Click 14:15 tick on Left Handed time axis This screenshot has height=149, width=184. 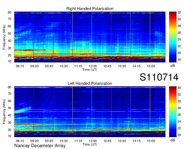coord(136,141)
